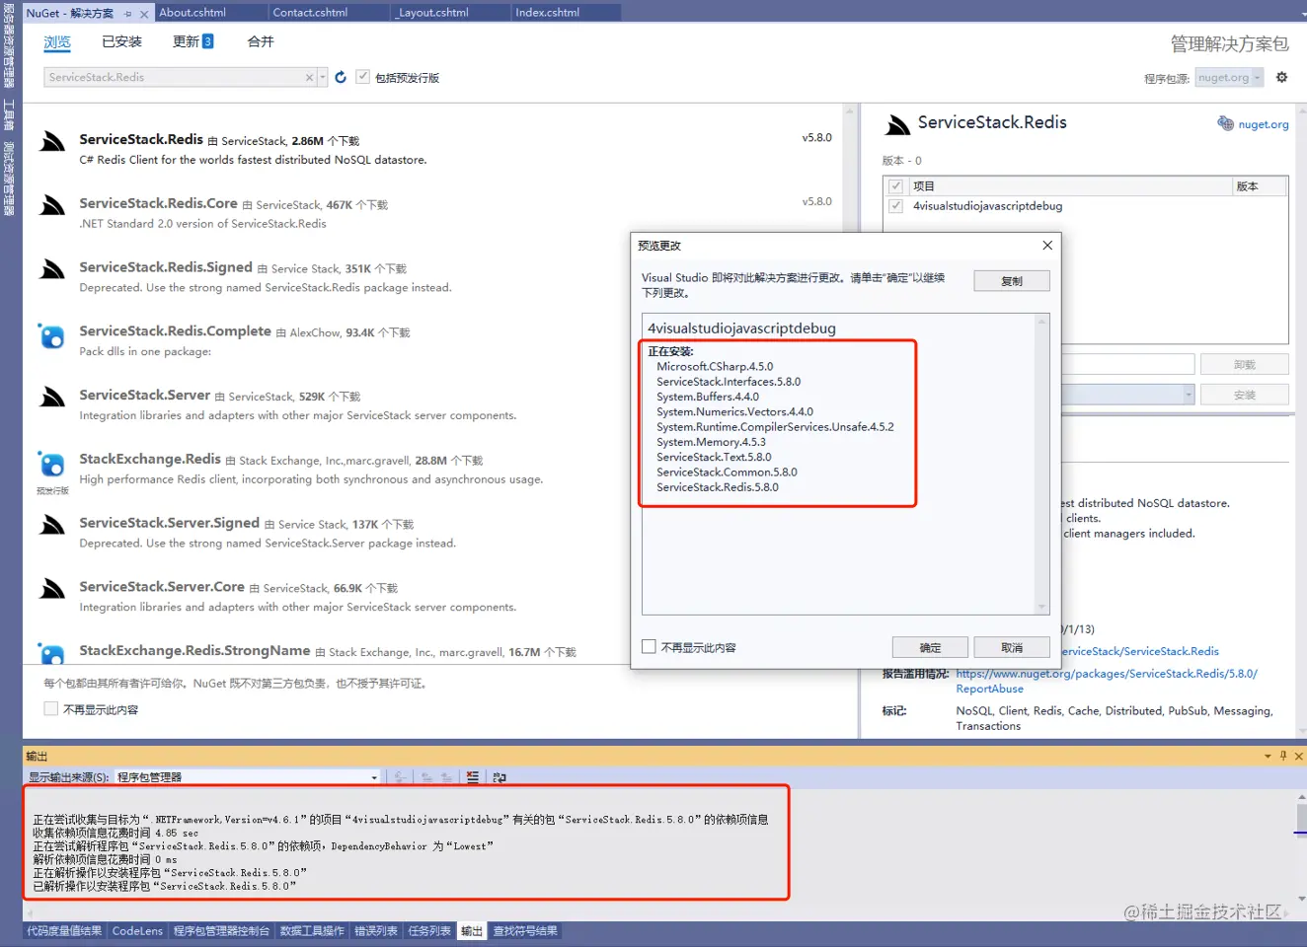Open the output source dropdown (程序包管理器)
This screenshot has height=947, width=1307.
tap(374, 777)
